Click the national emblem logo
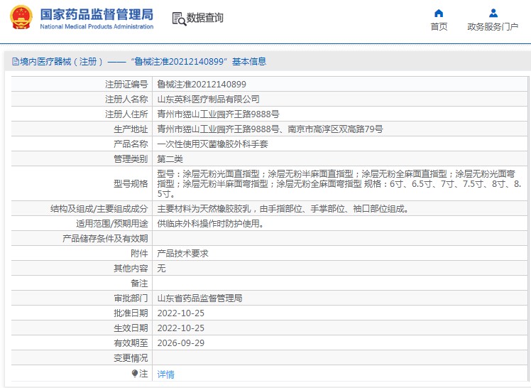Viewport: 531px width, 388px height. (x=21, y=18)
